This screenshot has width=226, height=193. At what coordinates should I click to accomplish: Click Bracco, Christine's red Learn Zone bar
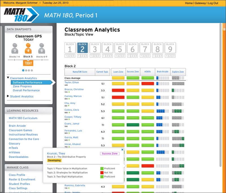pos(118,90)
